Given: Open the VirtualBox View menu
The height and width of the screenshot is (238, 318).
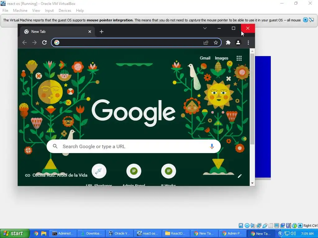Looking at the screenshot, I should [36, 11].
